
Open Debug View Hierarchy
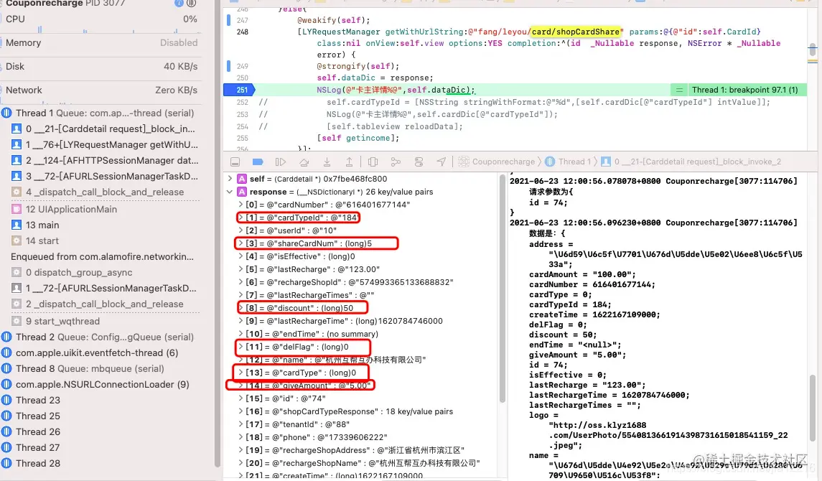(373, 162)
